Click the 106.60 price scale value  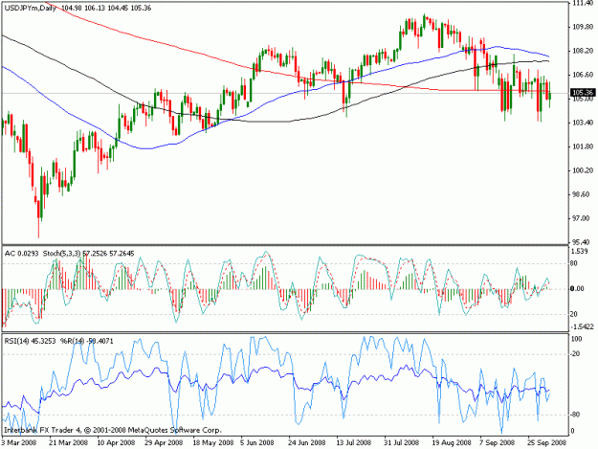click(583, 75)
